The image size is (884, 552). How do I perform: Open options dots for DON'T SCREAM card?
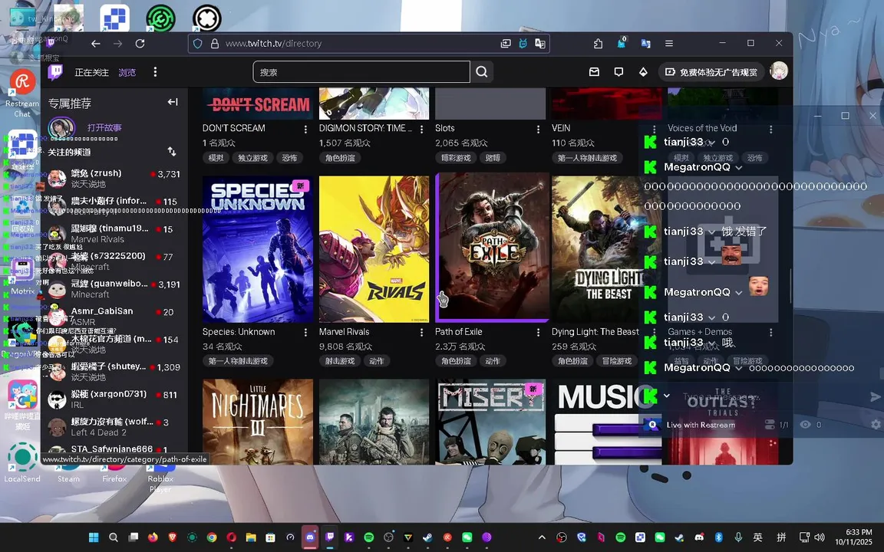pyautogui.click(x=305, y=129)
